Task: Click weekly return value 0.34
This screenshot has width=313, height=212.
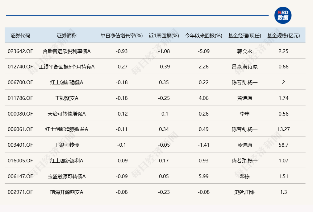Action: [x=164, y=129]
